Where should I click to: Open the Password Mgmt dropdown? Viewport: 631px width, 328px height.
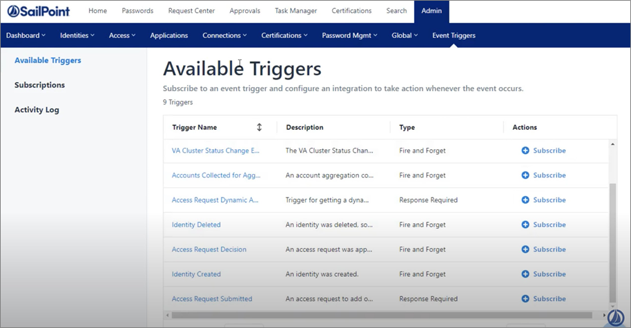click(x=349, y=35)
